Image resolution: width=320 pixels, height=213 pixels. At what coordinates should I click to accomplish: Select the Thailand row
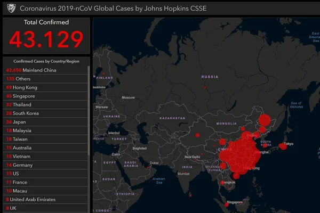click(x=45, y=104)
